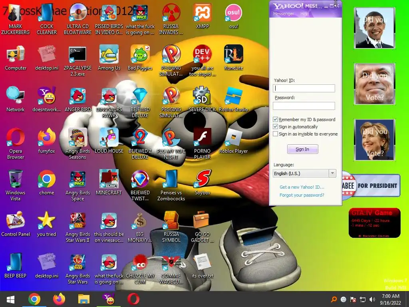Screen dimensions: 409x307
Task: Switch to Yahoo Messenger on the taskbar
Action: 109,299
